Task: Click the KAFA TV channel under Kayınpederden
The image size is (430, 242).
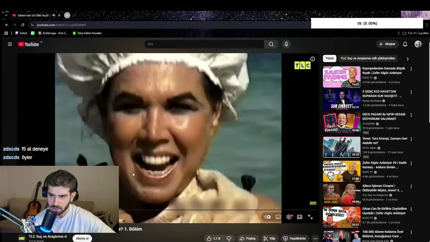Action: click(x=368, y=78)
